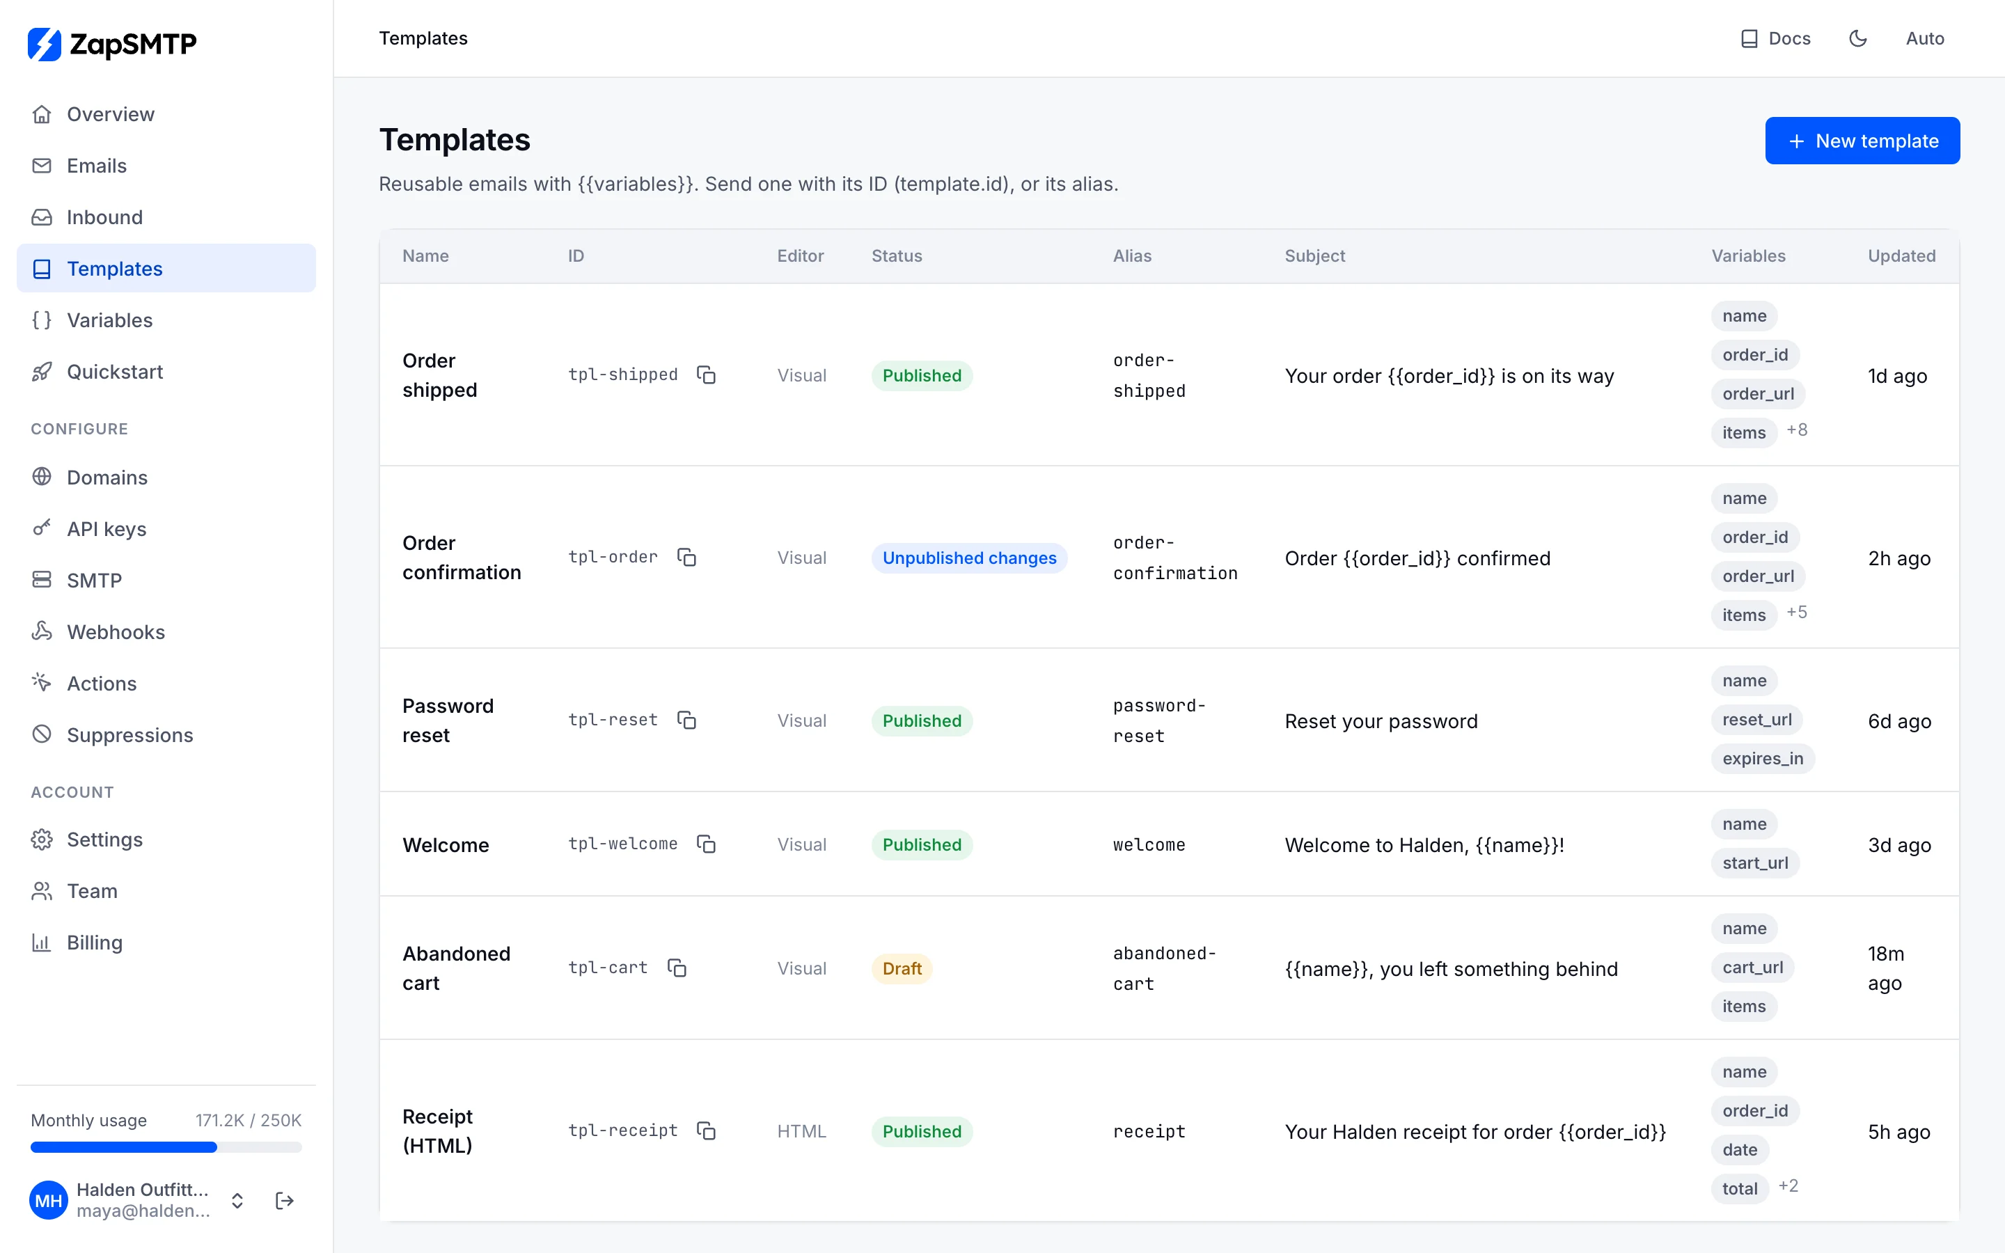2005x1253 pixels.
Task: Click the Draft status badge
Action: (x=902, y=968)
